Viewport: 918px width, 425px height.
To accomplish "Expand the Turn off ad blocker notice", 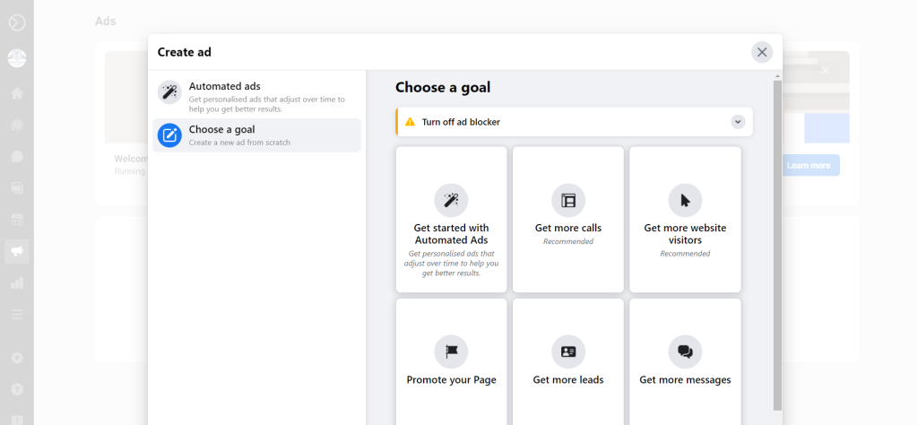I will point(738,122).
